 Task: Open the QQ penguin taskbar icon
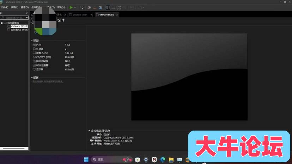154,159
